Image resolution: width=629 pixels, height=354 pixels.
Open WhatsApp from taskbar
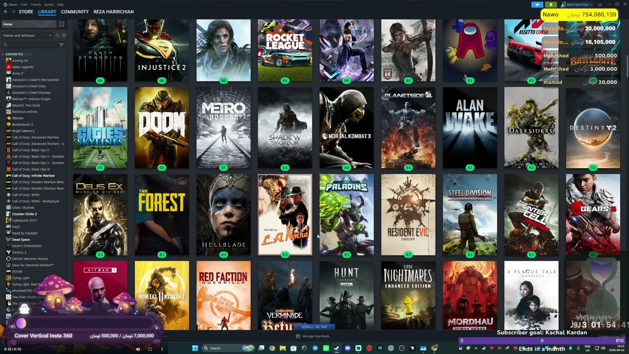pyautogui.click(x=326, y=348)
